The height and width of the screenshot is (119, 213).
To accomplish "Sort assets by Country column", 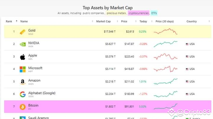I will [192, 21].
